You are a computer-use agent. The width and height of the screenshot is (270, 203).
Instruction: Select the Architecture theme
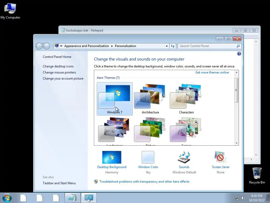pyautogui.click(x=151, y=99)
